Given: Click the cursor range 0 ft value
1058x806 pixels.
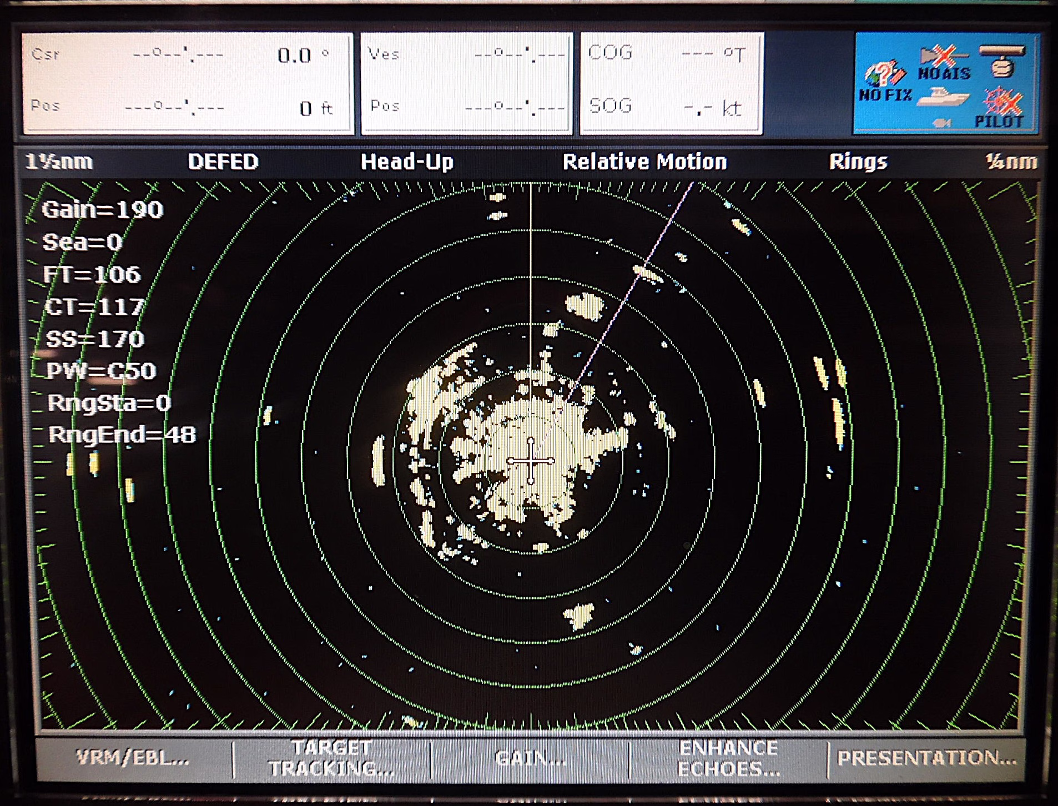Looking at the screenshot, I should [x=315, y=108].
